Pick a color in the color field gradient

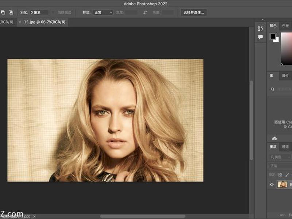tap(286, 49)
